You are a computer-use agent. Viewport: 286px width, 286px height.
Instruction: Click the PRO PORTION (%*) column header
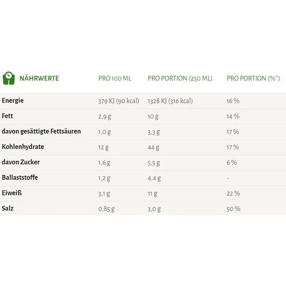click(253, 78)
